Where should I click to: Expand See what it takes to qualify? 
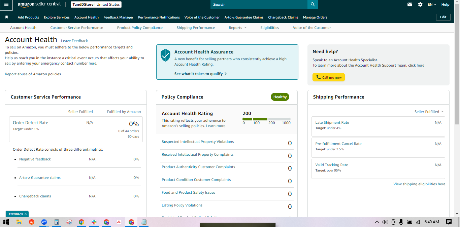200,74
